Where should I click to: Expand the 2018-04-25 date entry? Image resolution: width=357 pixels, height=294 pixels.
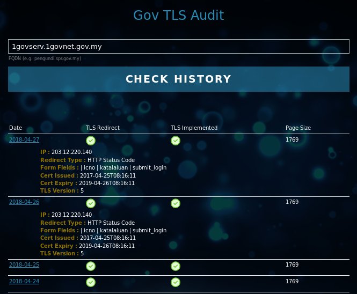click(24, 266)
